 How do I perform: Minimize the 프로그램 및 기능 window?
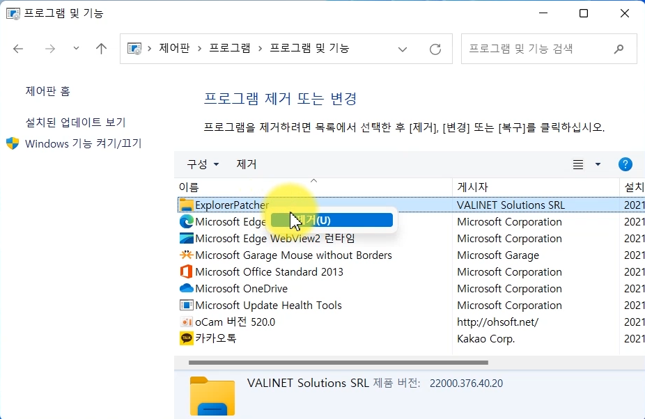click(543, 13)
